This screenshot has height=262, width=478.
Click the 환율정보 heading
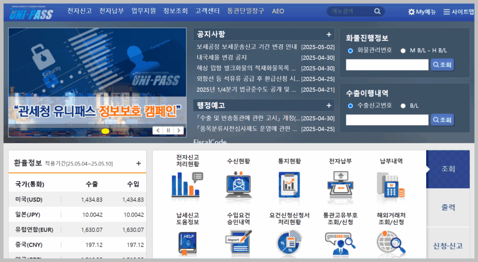[28, 163]
